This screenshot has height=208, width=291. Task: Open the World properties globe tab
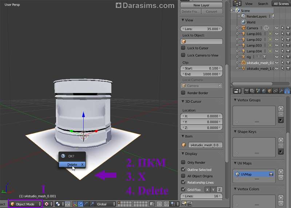click(x=264, y=91)
